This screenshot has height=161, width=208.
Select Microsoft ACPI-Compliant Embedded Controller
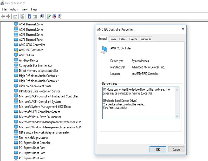tap(48, 96)
